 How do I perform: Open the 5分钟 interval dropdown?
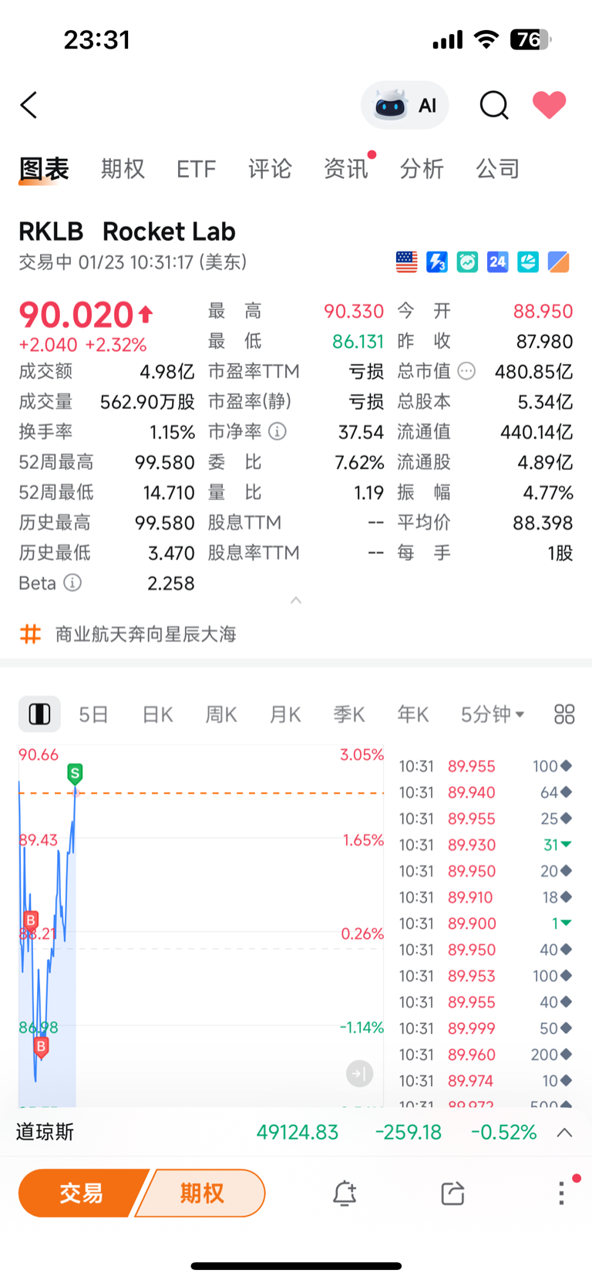coord(493,714)
